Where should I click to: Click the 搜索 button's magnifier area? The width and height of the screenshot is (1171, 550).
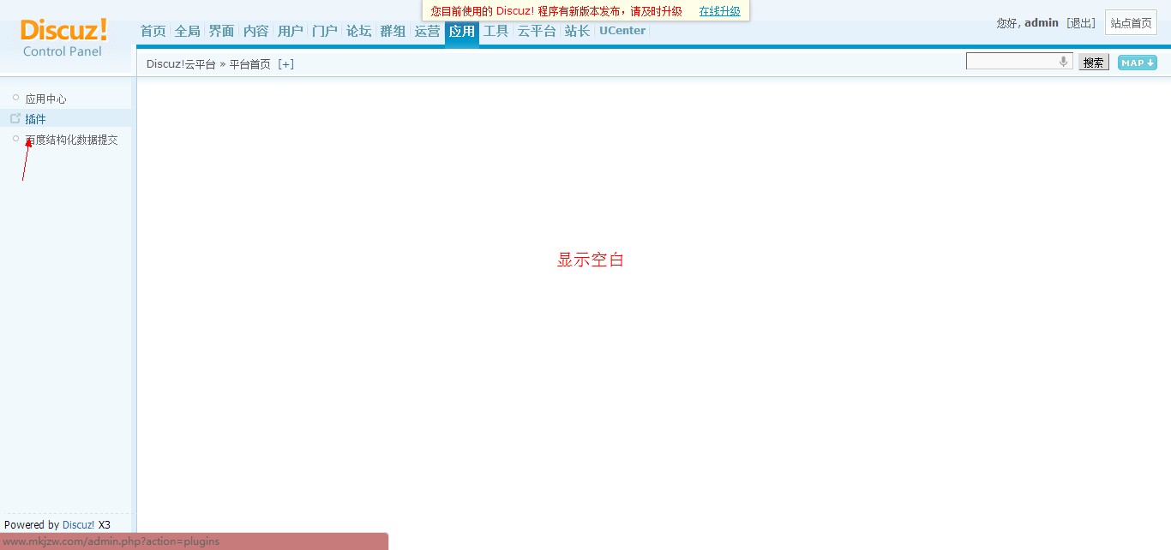(x=1093, y=62)
